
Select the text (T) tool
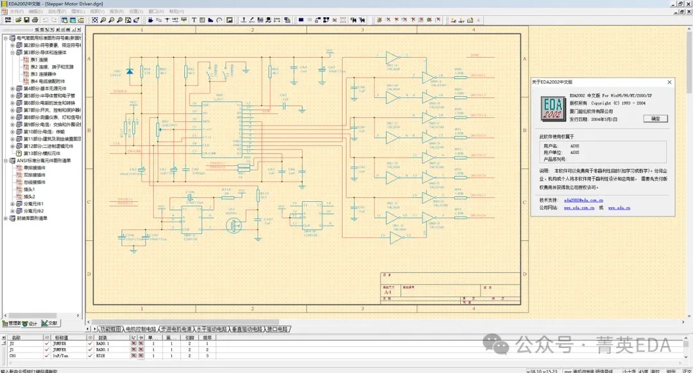coord(194,20)
